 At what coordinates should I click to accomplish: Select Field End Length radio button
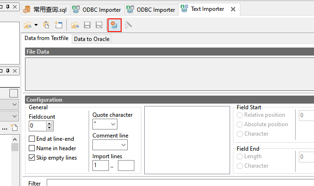pos(240,157)
